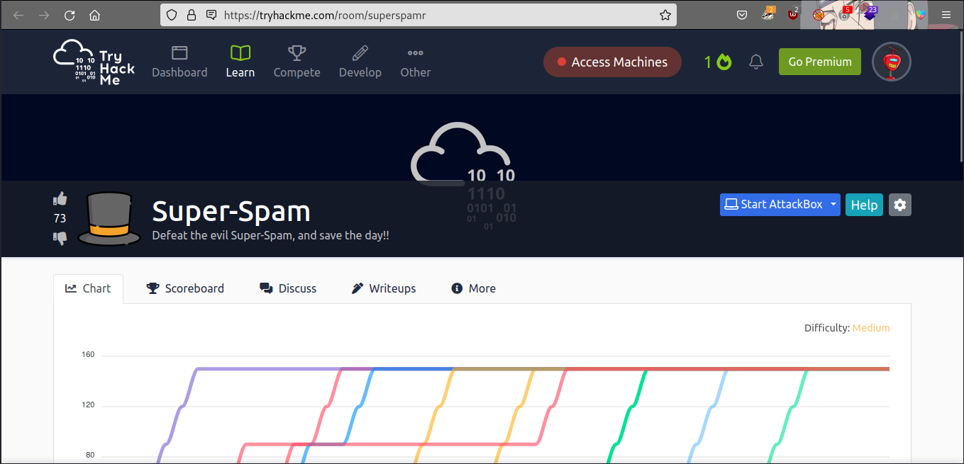This screenshot has width=964, height=464.
Task: Click the Super-Spam room title
Action: tap(231, 211)
